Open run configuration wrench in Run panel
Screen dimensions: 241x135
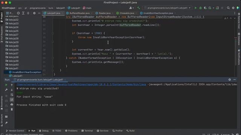click(6, 90)
